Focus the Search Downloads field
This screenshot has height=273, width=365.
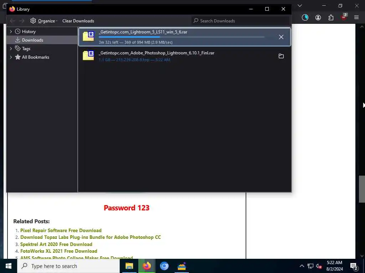pos(240,21)
